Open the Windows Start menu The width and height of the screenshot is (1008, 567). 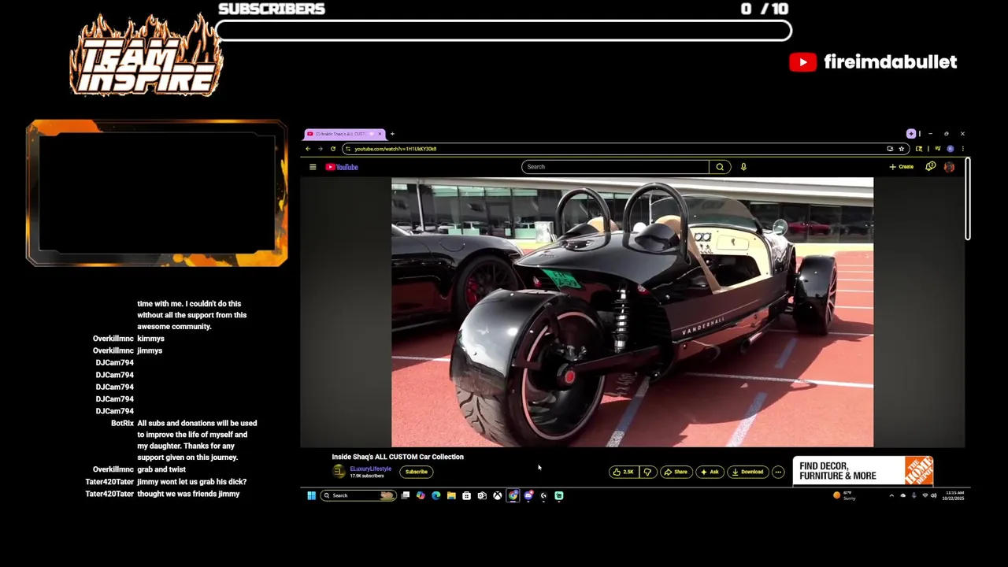(x=311, y=495)
